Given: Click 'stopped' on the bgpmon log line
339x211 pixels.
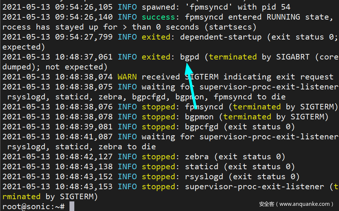Looking at the screenshot, I should [x=158, y=117].
